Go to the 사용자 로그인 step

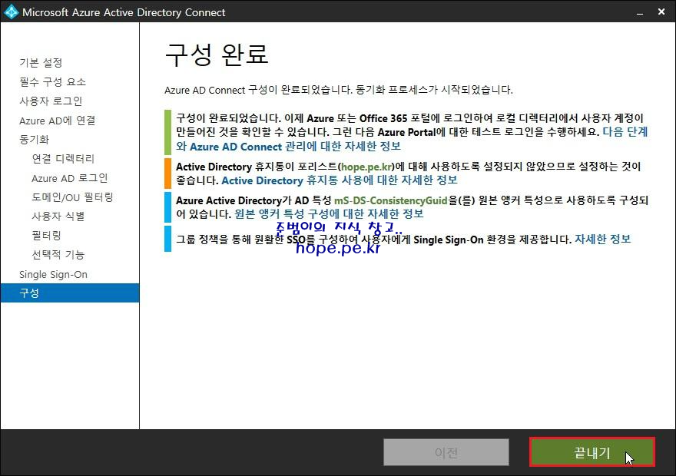pyautogui.click(x=51, y=101)
